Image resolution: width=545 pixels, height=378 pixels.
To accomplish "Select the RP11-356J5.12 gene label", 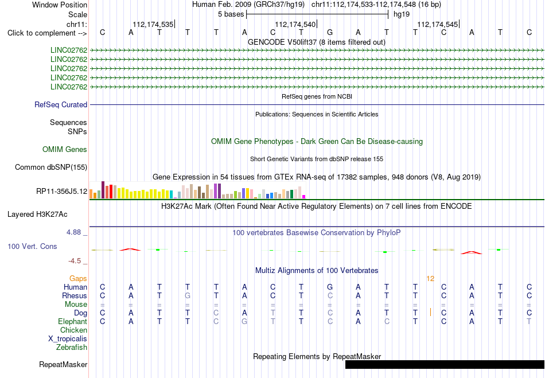I will click(62, 191).
